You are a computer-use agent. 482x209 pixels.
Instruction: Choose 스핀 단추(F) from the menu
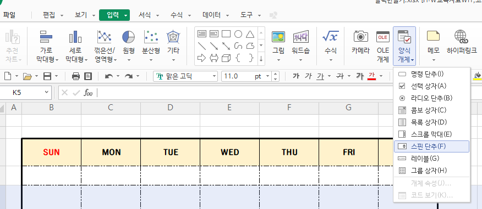(x=431, y=146)
